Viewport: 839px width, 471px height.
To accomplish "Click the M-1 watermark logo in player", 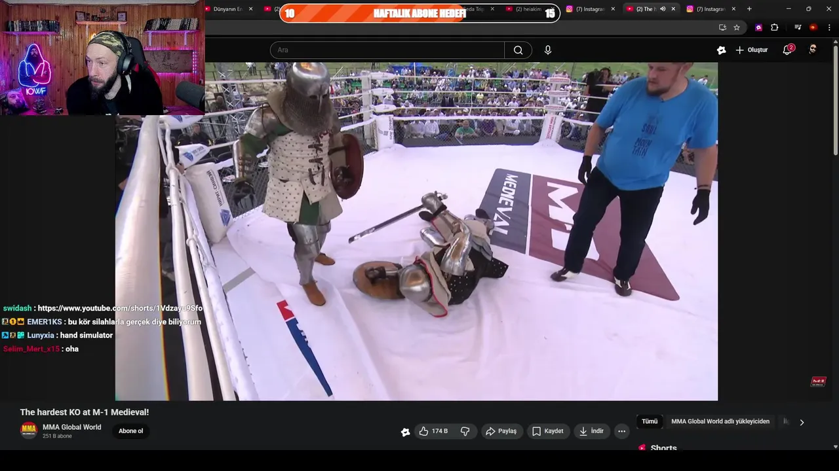I will pos(818,381).
